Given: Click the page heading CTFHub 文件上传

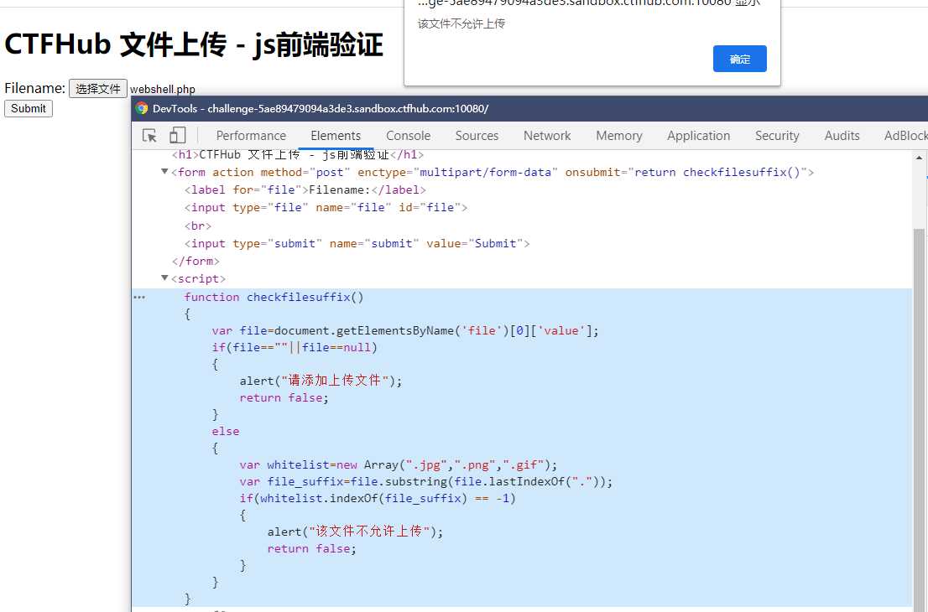Looking at the screenshot, I should coord(194,45).
